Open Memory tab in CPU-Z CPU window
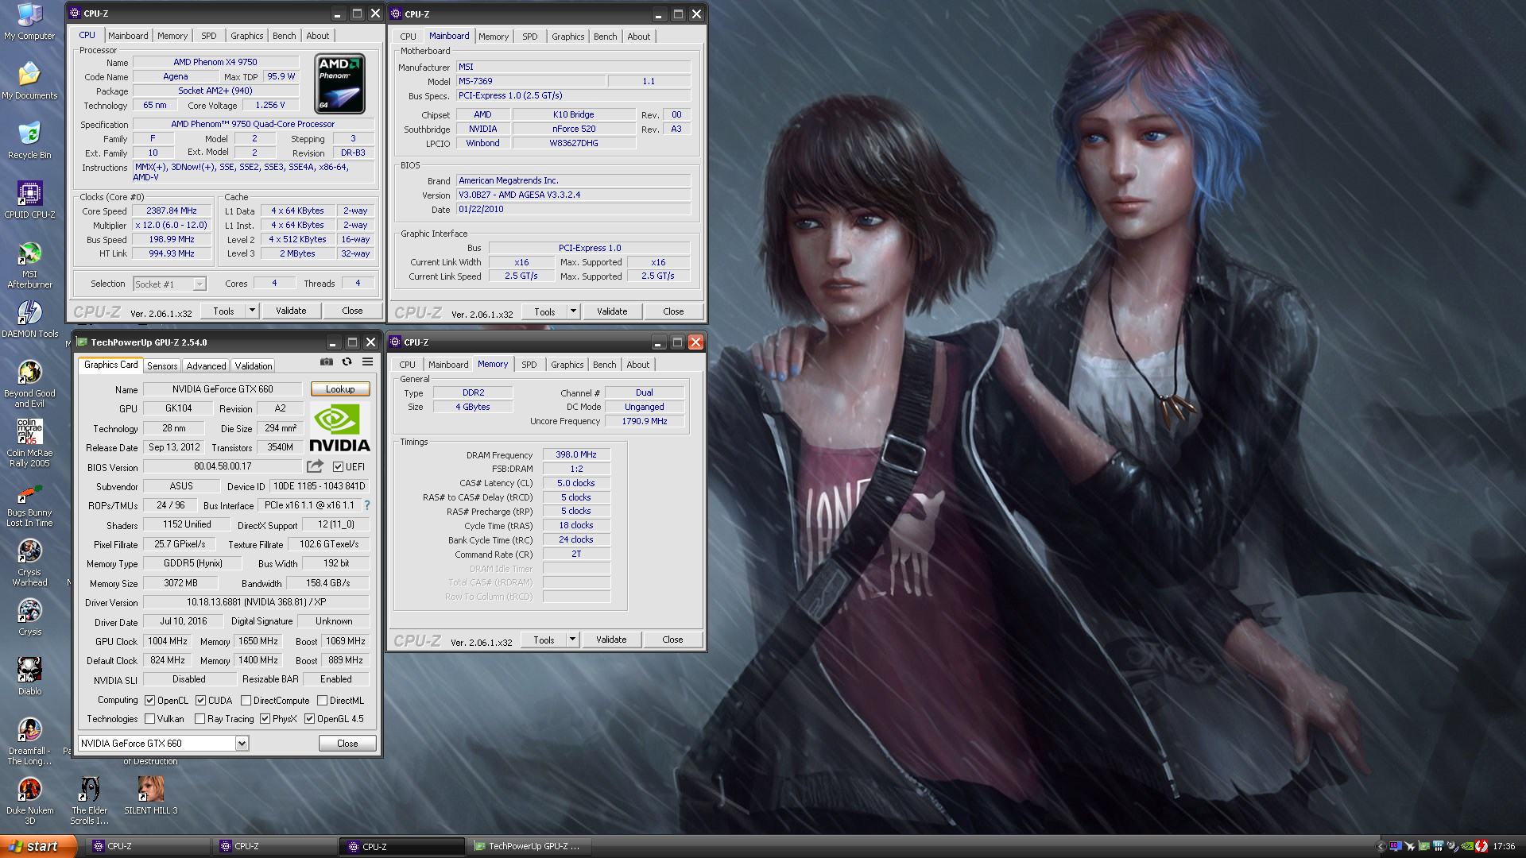The width and height of the screenshot is (1526, 858). point(172,36)
